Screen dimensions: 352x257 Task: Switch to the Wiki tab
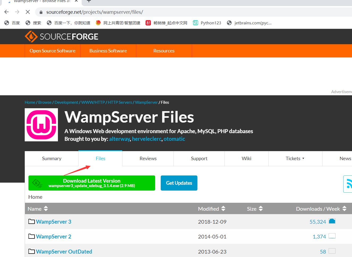click(x=247, y=159)
